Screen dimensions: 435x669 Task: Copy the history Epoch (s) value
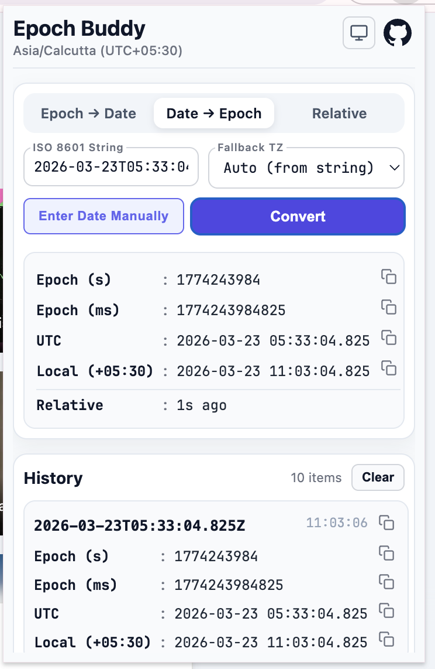point(386,553)
